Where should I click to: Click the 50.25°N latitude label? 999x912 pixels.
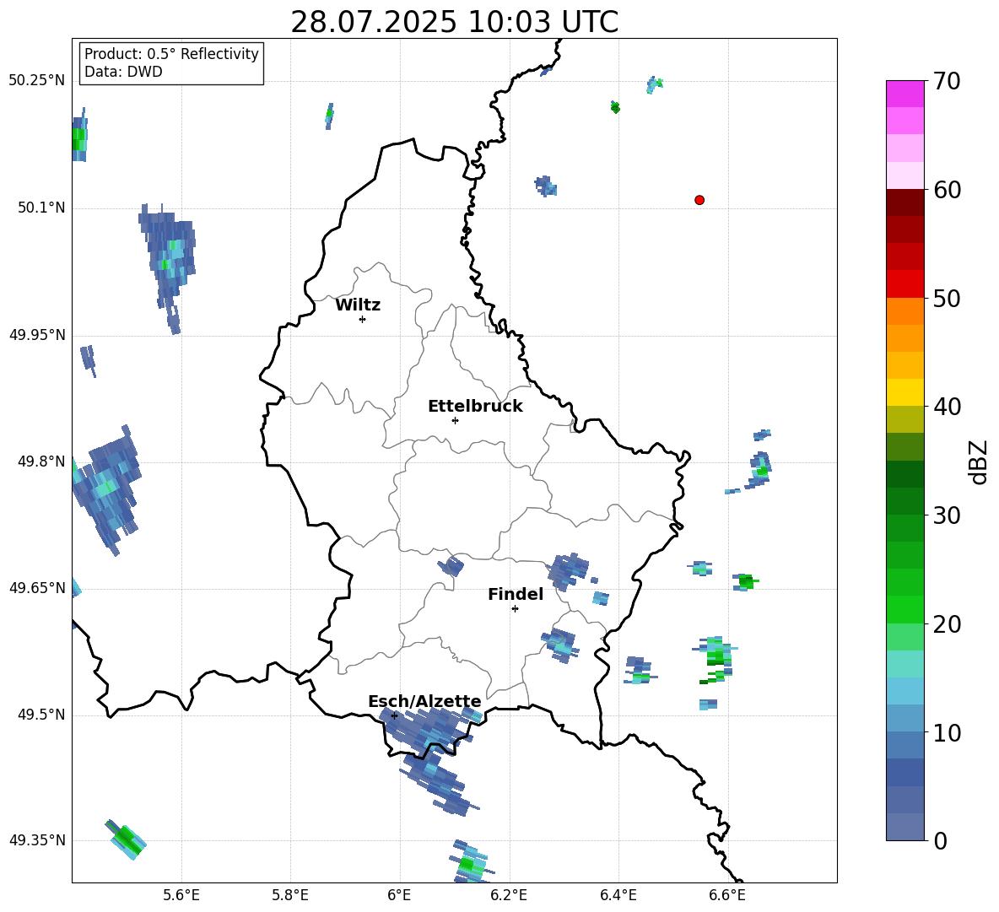(37, 81)
